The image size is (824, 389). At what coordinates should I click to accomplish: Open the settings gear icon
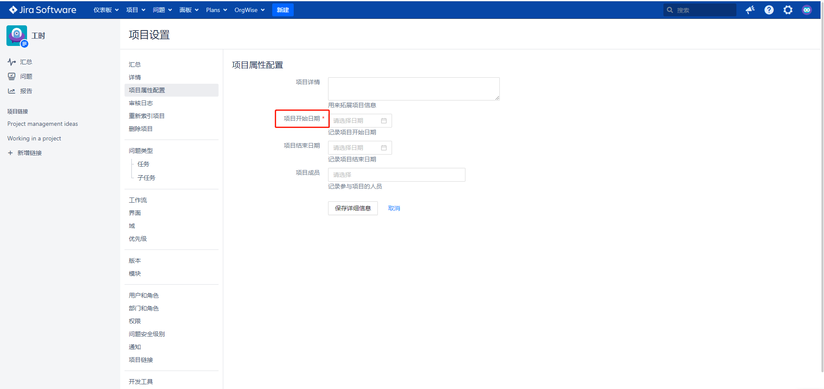pos(788,10)
